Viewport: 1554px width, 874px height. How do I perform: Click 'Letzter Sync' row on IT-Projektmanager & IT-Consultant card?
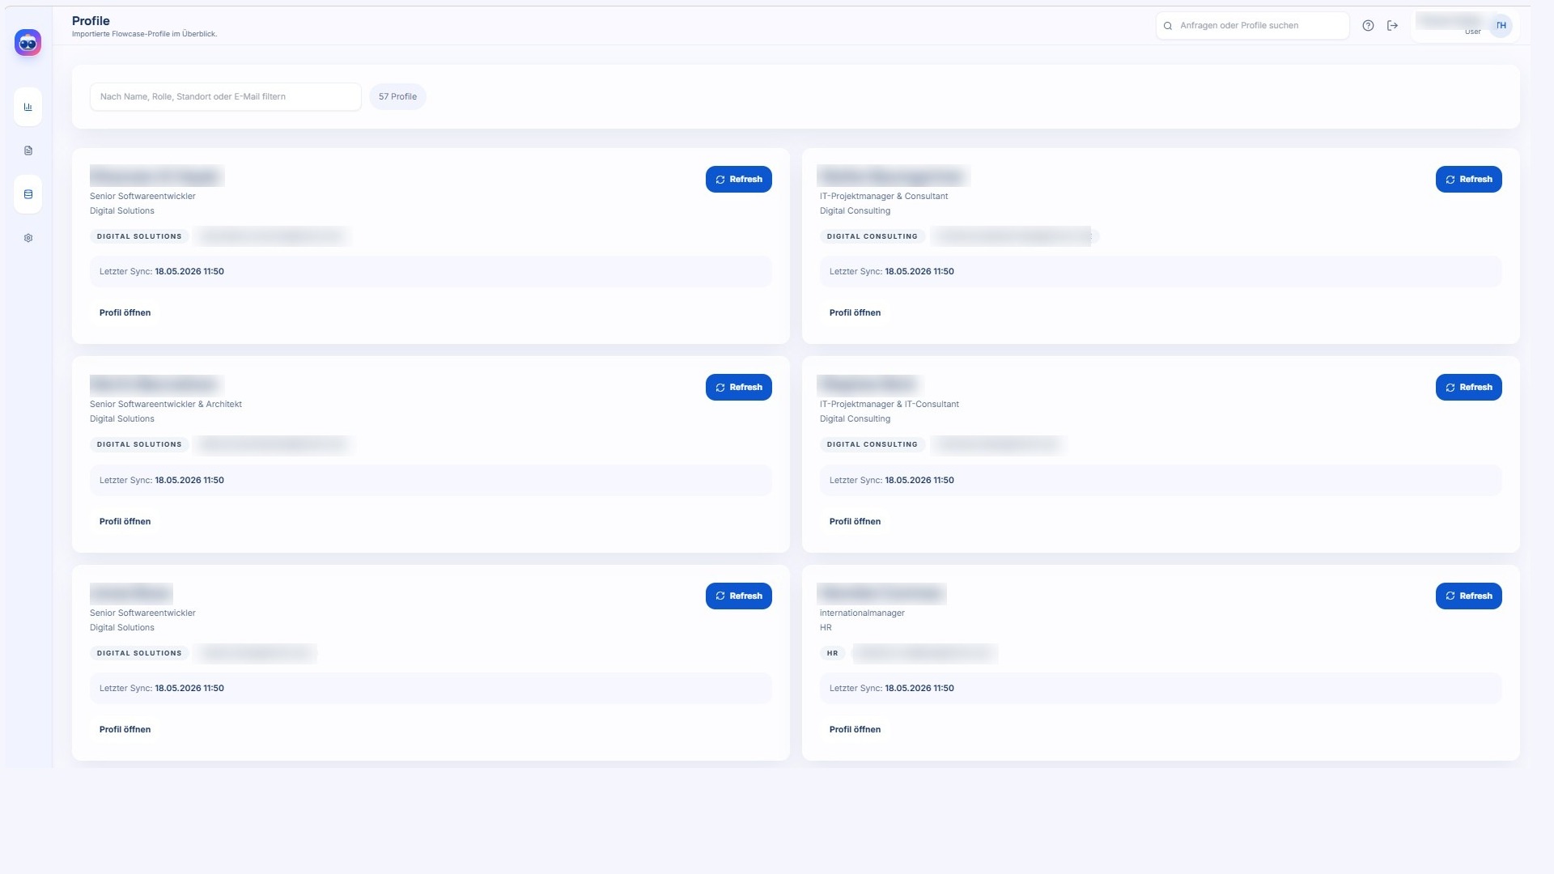coord(1160,480)
